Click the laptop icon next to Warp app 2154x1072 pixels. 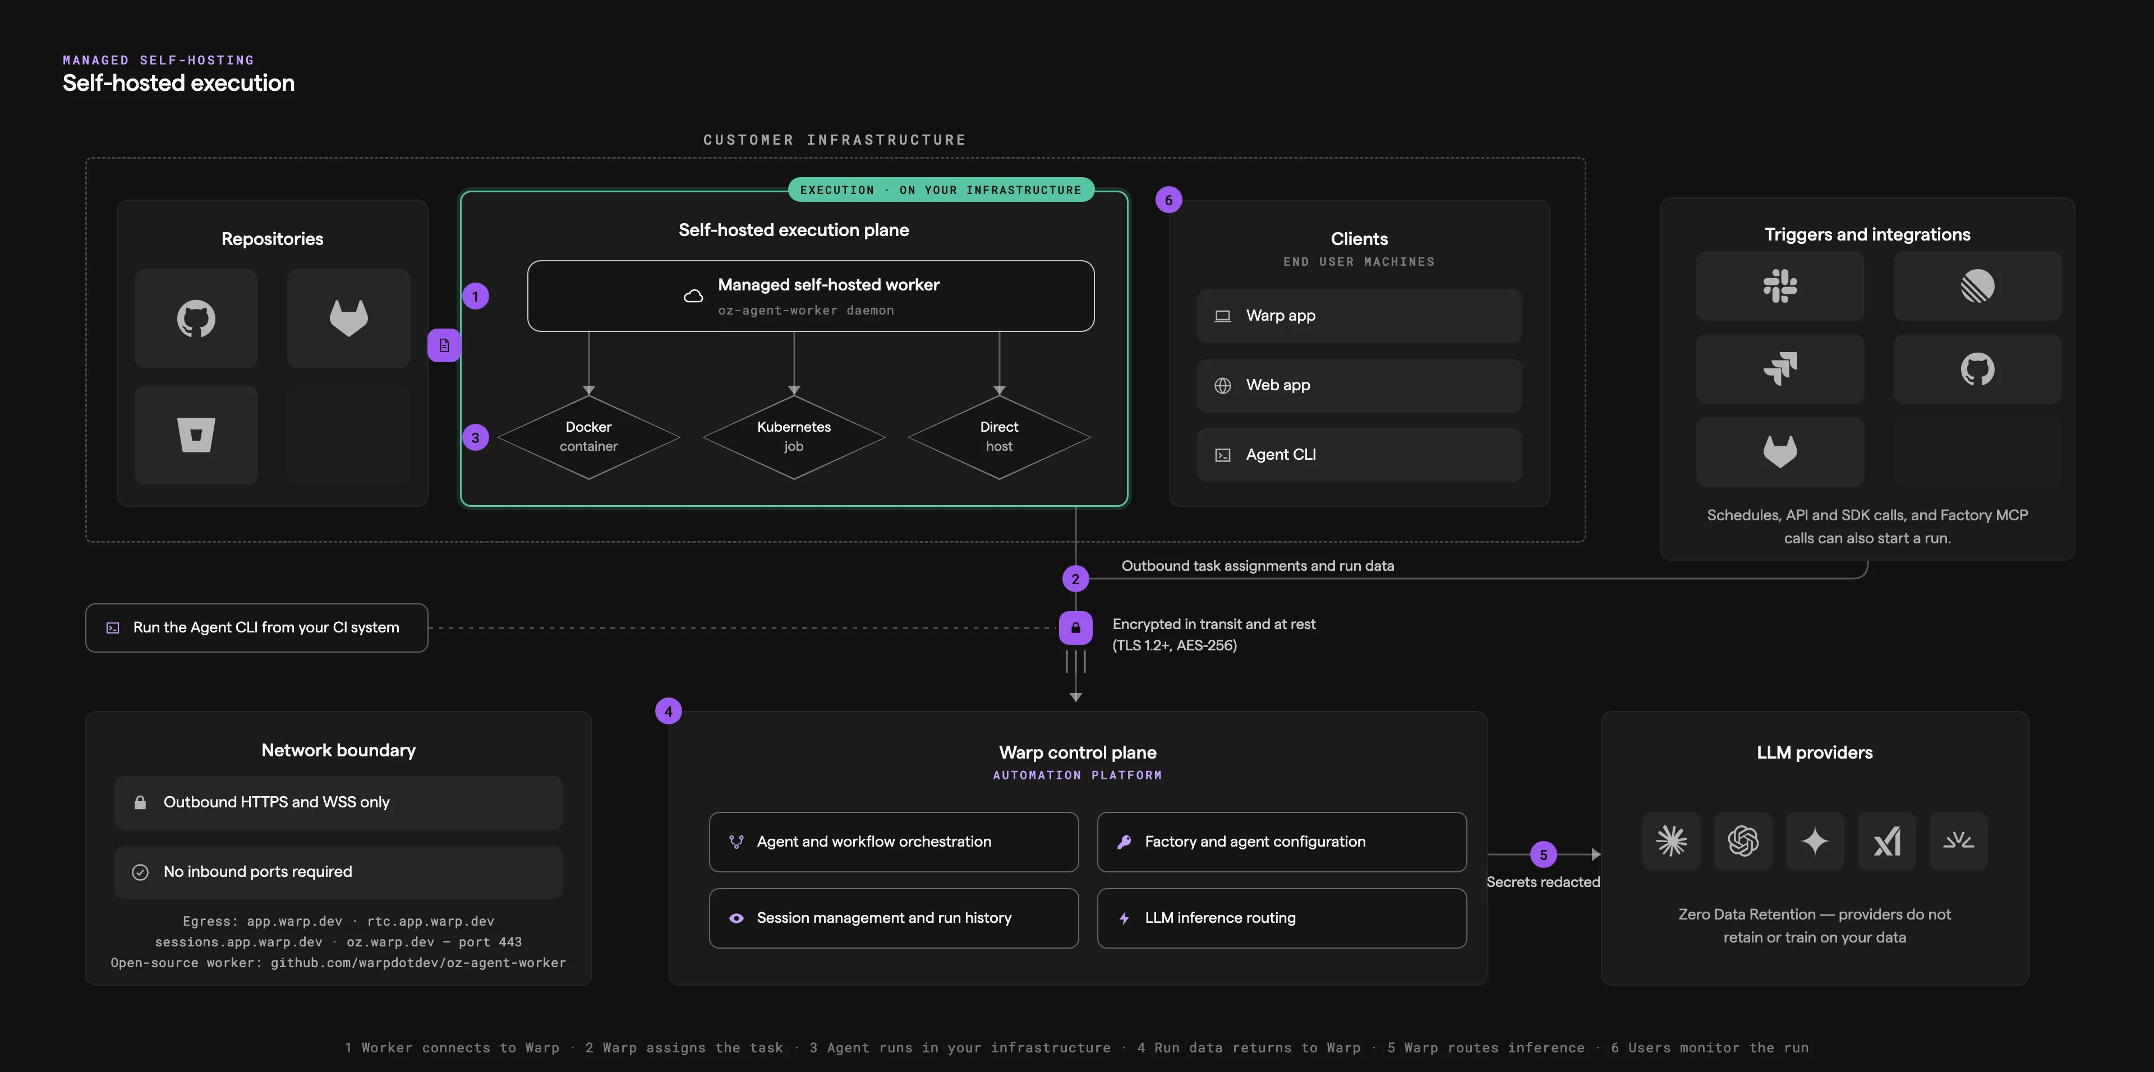1222,316
